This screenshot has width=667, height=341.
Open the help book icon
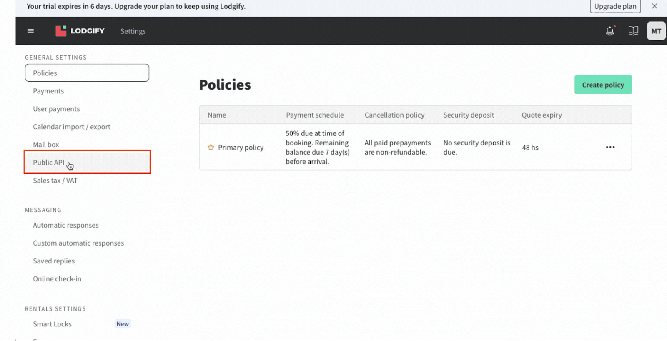[x=633, y=31]
